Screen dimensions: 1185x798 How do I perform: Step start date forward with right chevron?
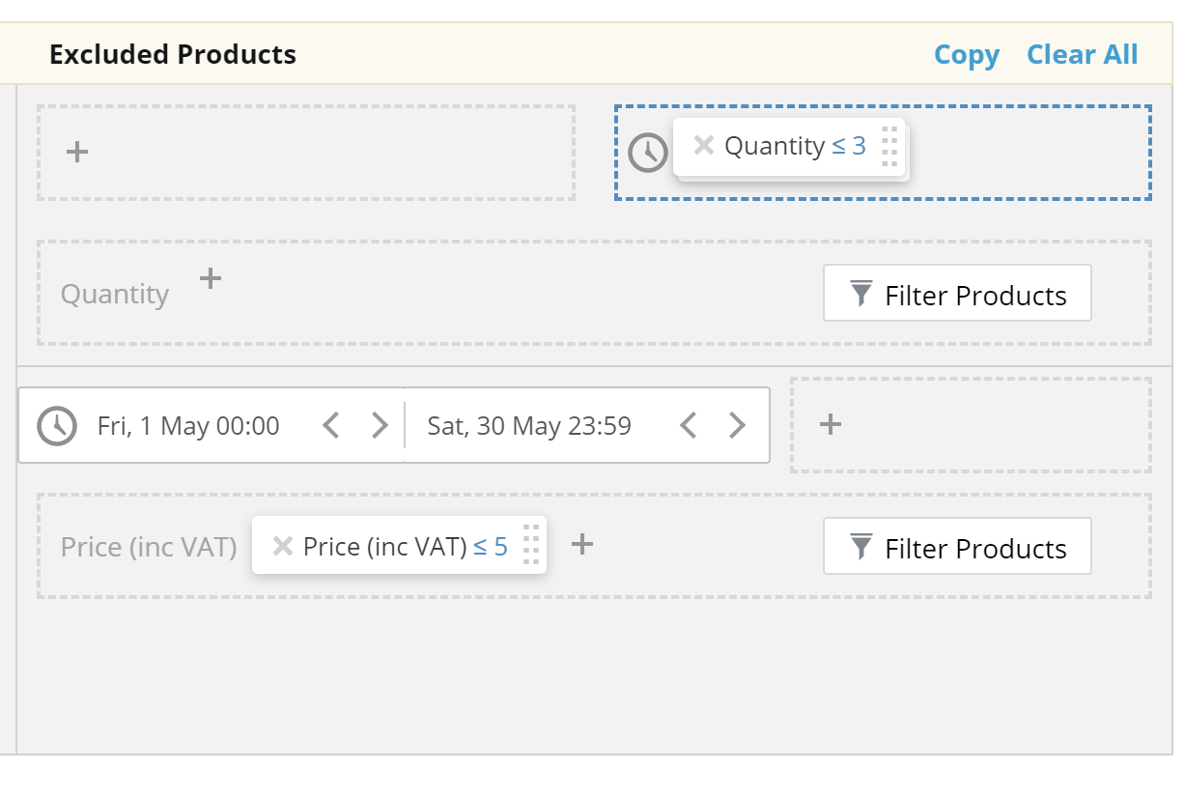point(380,425)
